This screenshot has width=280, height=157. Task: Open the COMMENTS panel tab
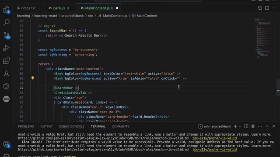(x=121, y=126)
